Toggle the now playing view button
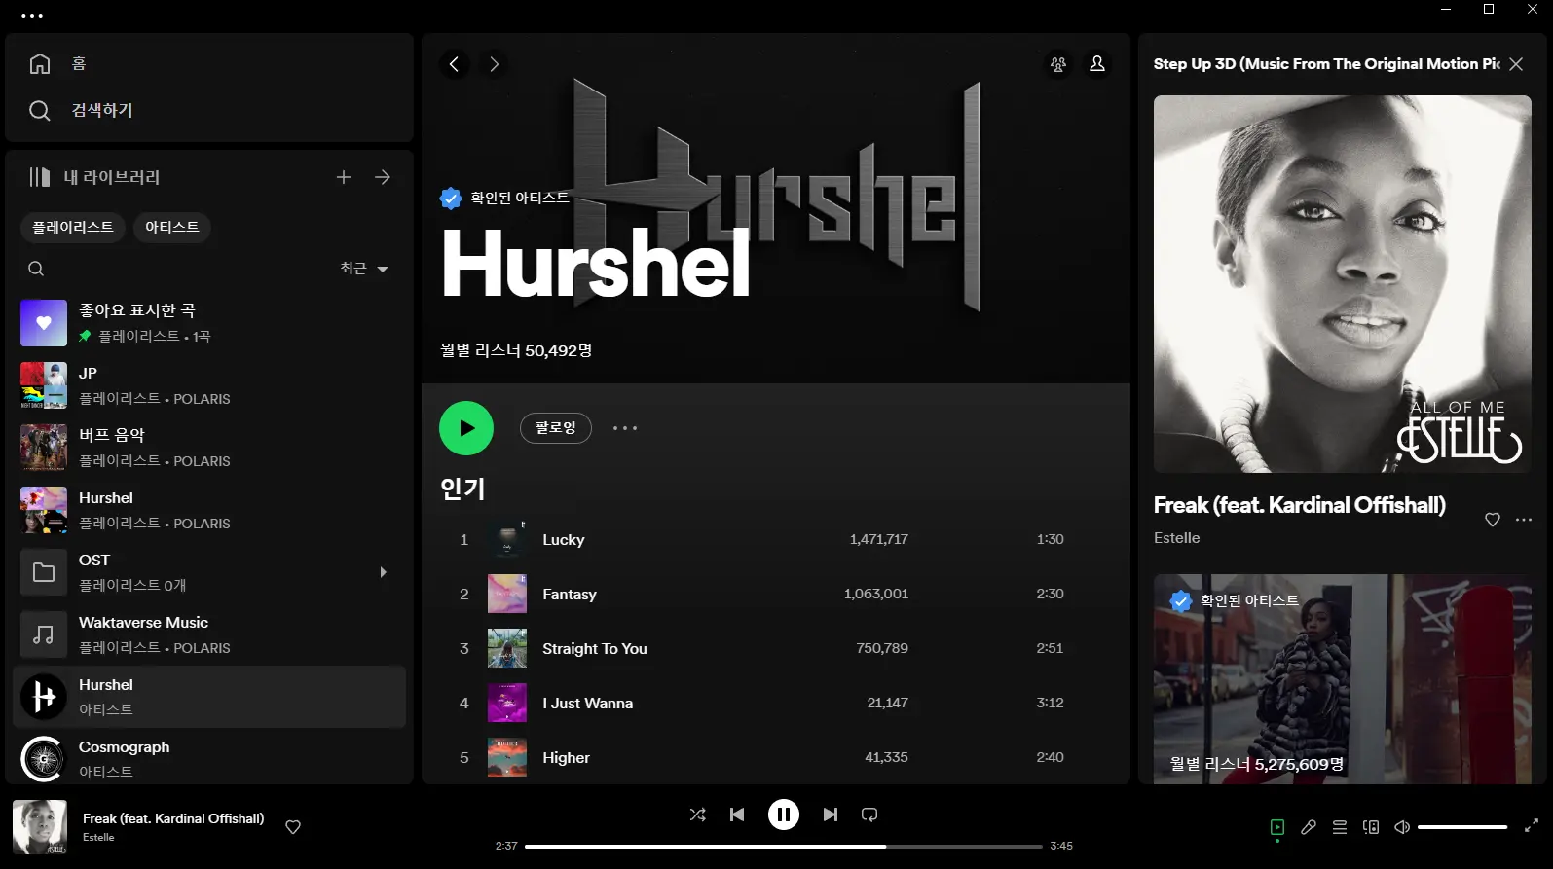This screenshot has width=1553, height=869. click(1277, 827)
